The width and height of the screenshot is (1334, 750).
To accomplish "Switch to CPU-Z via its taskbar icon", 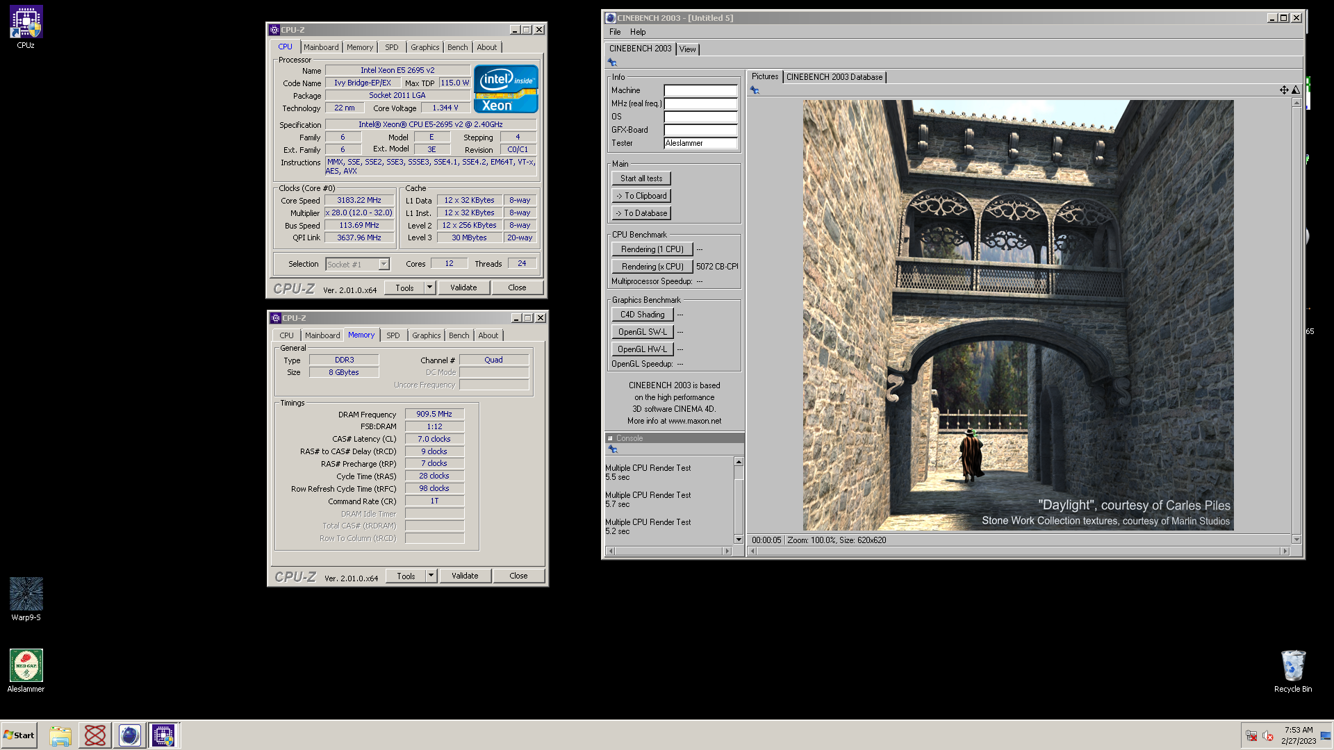I will click(164, 735).
